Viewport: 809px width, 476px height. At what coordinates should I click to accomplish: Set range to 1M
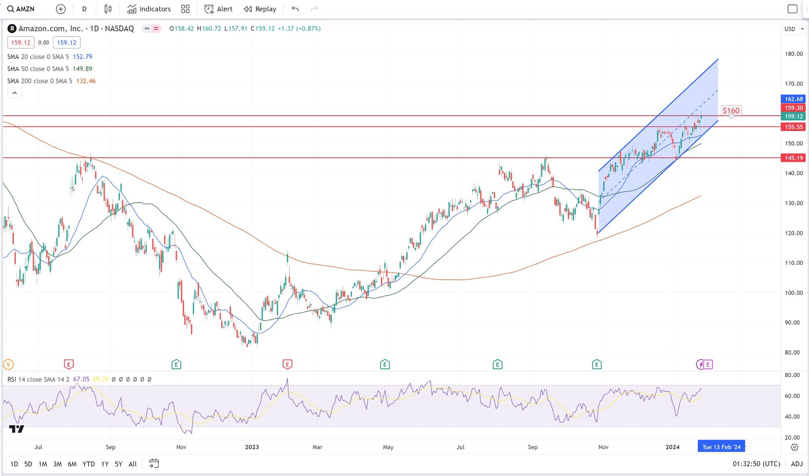[x=42, y=464]
